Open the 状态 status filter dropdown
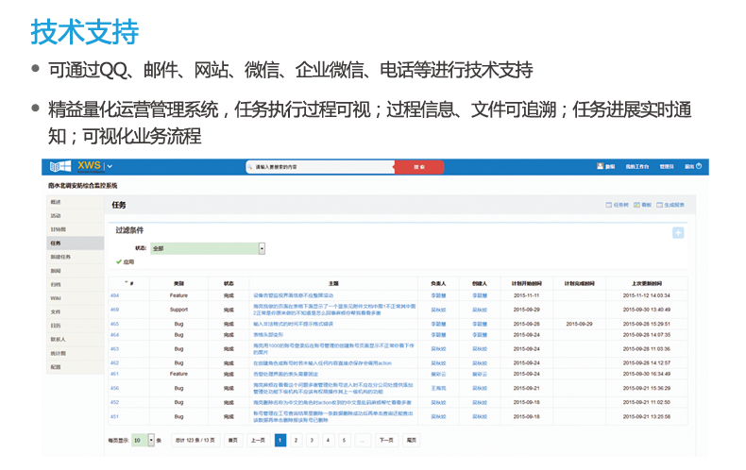This screenshot has width=746, height=470. click(261, 248)
